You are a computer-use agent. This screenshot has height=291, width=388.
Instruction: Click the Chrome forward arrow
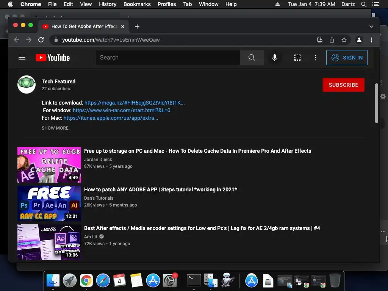29,40
